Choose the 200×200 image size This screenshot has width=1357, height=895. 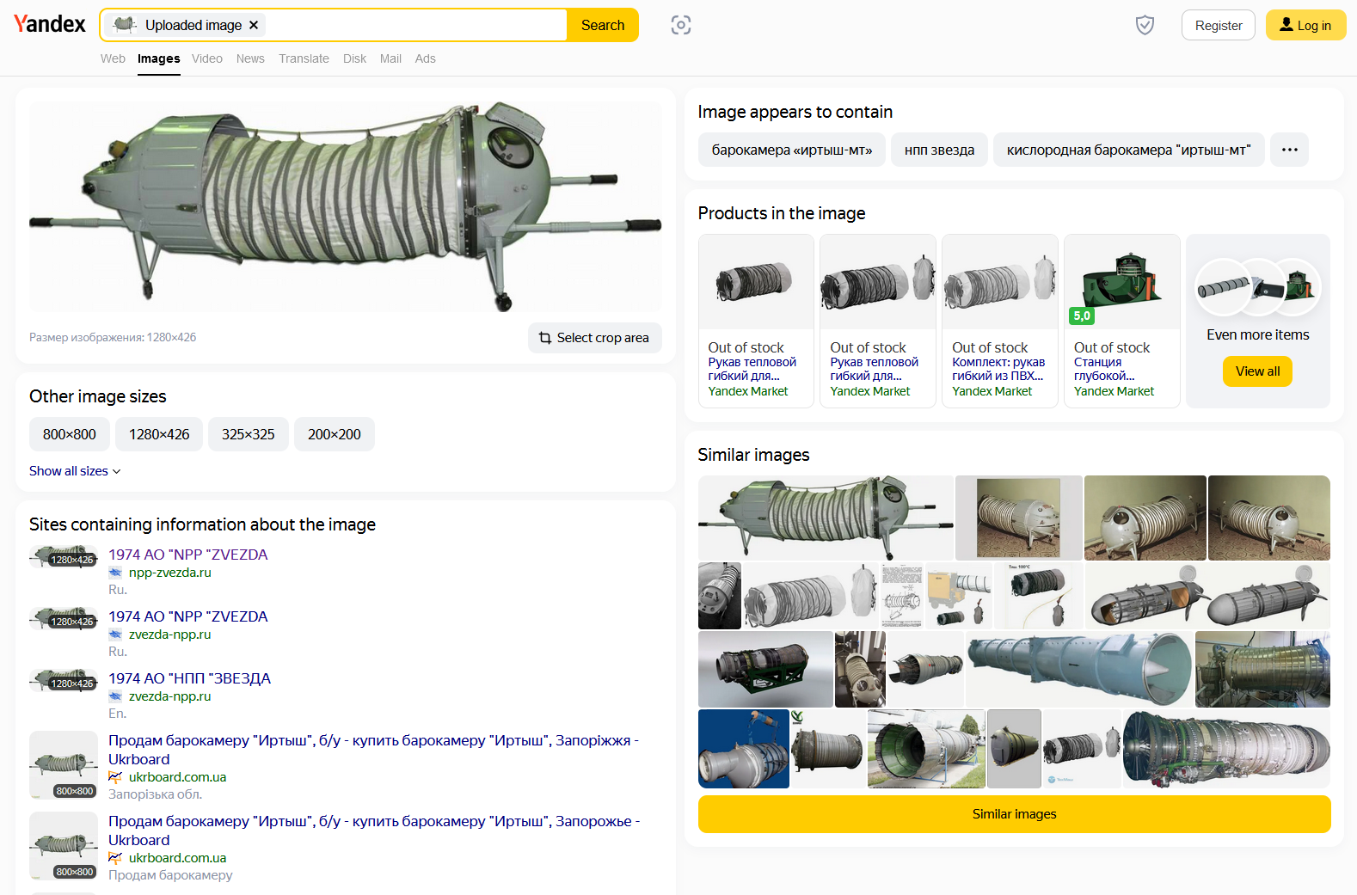point(335,434)
